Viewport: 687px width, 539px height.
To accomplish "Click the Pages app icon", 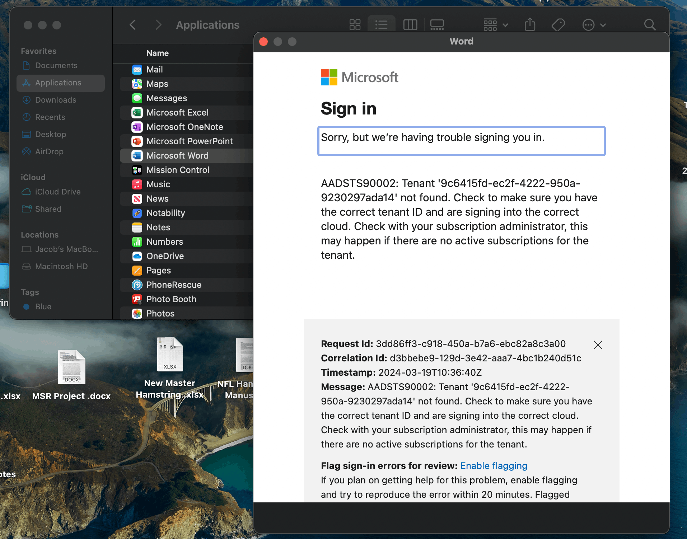I will 137,271.
